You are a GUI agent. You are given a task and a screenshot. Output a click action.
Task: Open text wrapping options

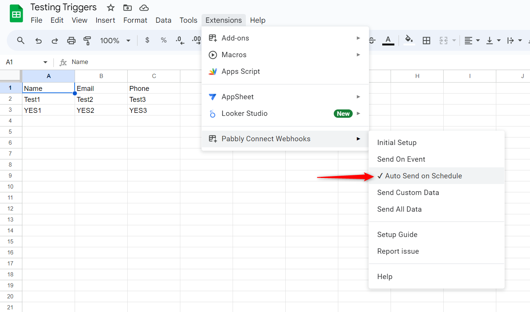pyautogui.click(x=514, y=41)
